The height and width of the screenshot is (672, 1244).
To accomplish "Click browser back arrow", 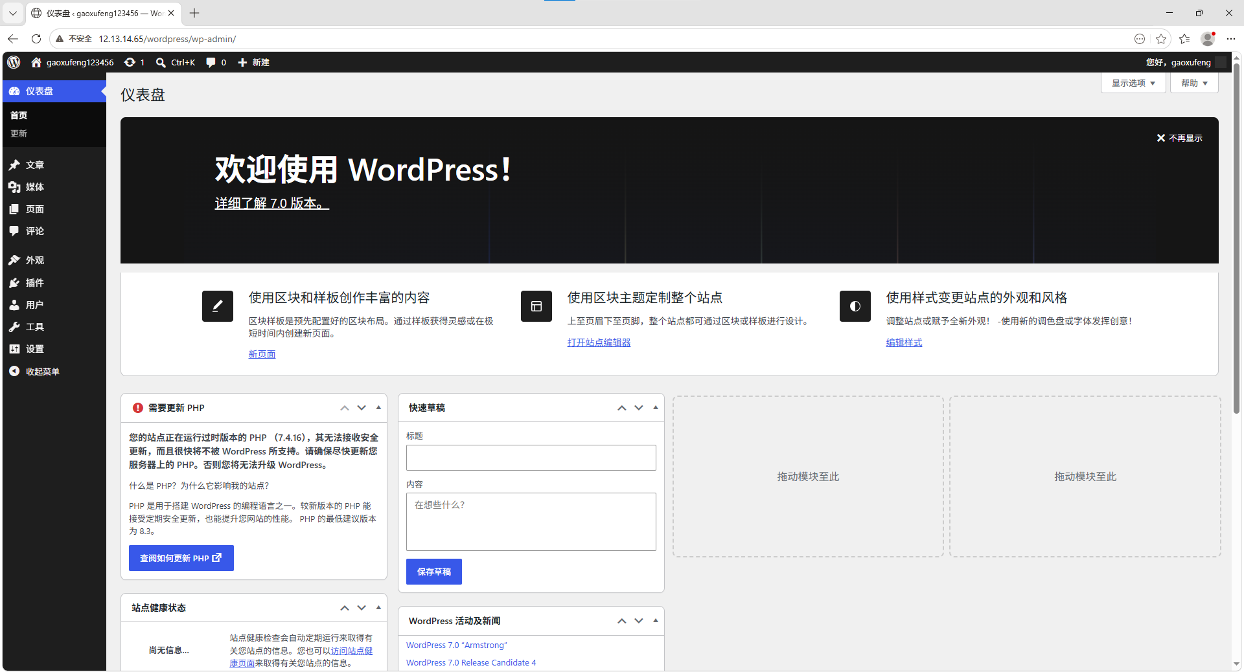I will click(13, 39).
